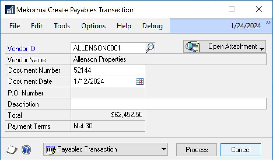Screen dimensions: 273x160
Task: Click the Process button
Action: pos(197,150)
